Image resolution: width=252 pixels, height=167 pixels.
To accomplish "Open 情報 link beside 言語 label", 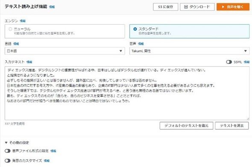I will point(16,44).
